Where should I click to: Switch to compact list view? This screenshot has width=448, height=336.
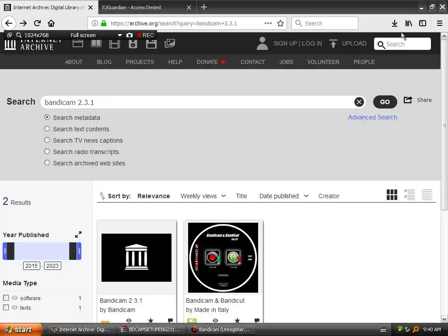(427, 195)
